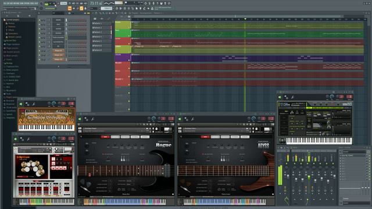This screenshot has height=209, width=372.
Task: Expand the Current project folder in the browser
Action: (12, 20)
